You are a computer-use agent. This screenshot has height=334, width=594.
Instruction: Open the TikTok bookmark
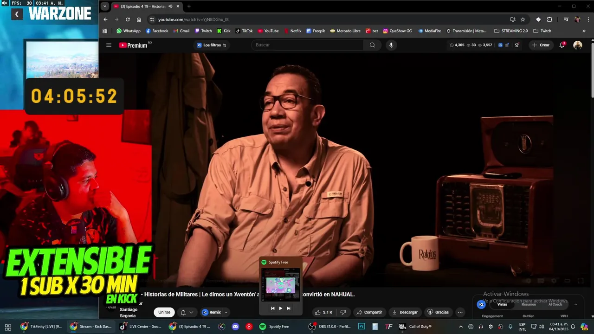pyautogui.click(x=244, y=31)
